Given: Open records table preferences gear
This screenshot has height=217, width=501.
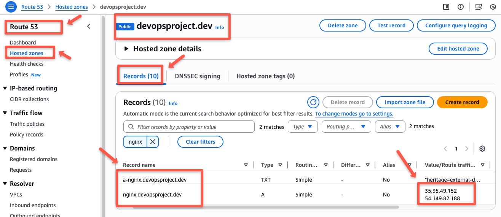Looking at the screenshot, I should tap(482, 149).
